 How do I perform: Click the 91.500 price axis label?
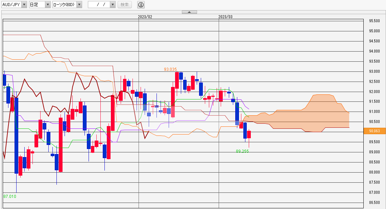pos(375,101)
